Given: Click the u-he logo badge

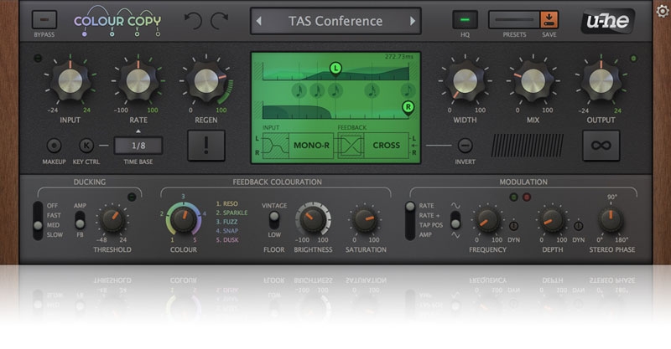Looking at the screenshot, I should [x=610, y=20].
